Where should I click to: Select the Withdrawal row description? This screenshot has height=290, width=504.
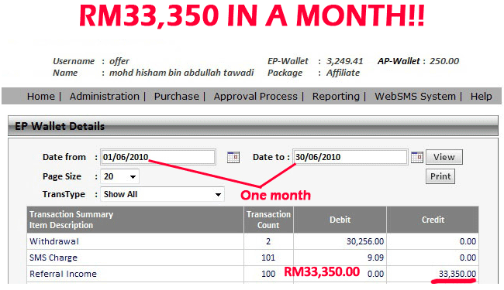(x=54, y=241)
